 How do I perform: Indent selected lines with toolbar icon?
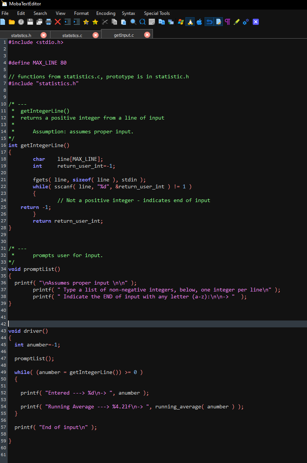[x=77, y=22]
